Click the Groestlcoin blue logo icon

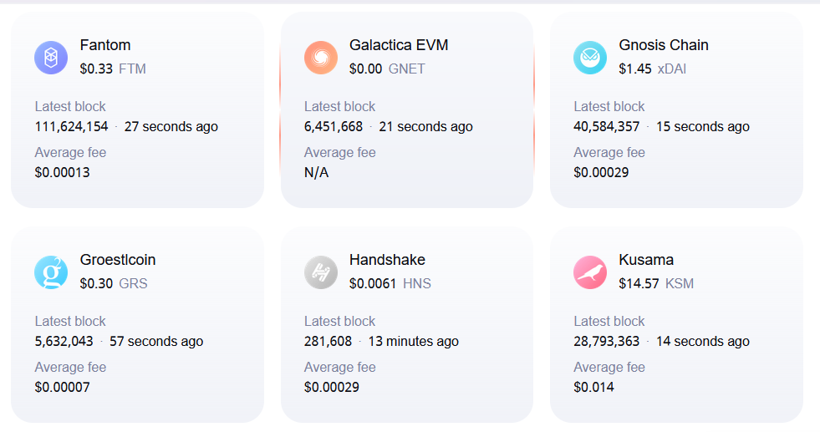pyautogui.click(x=51, y=272)
